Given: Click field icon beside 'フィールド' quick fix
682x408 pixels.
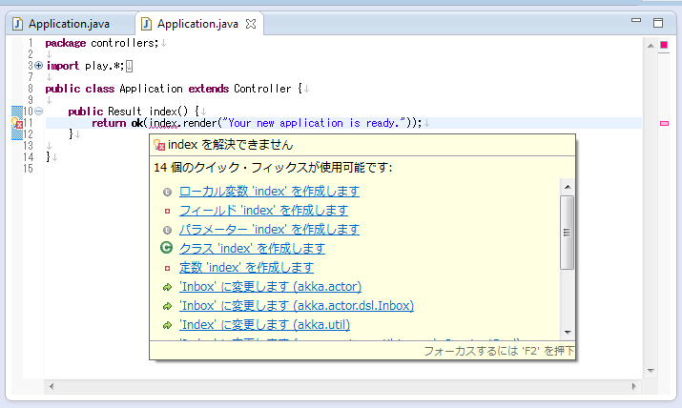Looking at the screenshot, I should 167,212.
